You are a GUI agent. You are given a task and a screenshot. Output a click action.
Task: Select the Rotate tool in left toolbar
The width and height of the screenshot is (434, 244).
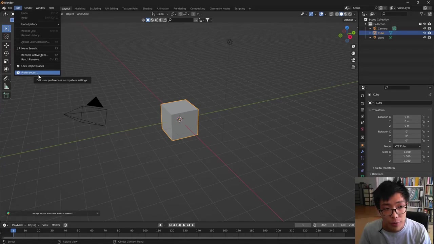pyautogui.click(x=6, y=53)
